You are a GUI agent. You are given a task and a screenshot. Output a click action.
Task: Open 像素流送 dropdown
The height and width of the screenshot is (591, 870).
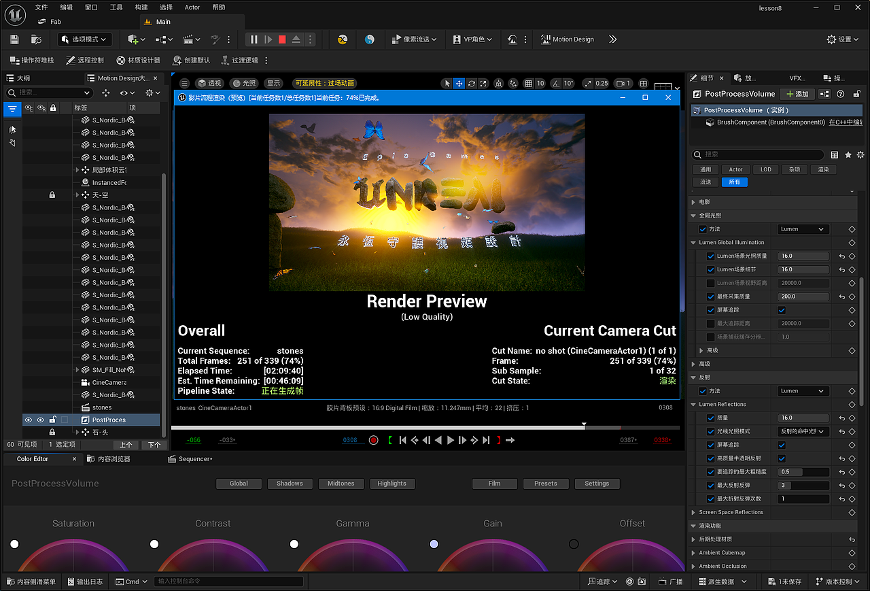pos(415,39)
